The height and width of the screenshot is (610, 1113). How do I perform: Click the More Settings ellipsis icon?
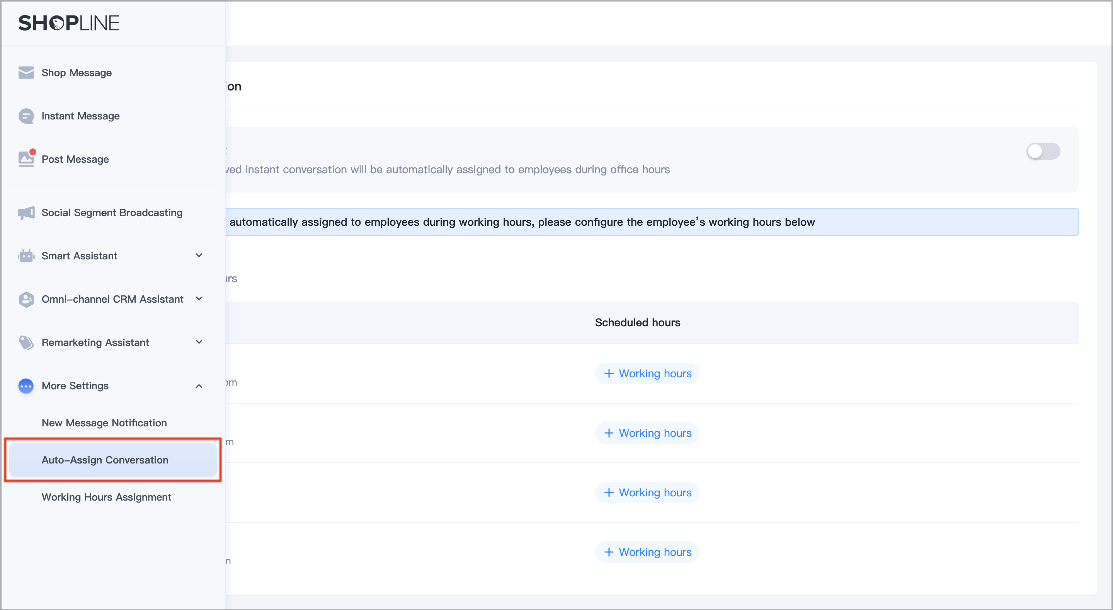pos(26,386)
